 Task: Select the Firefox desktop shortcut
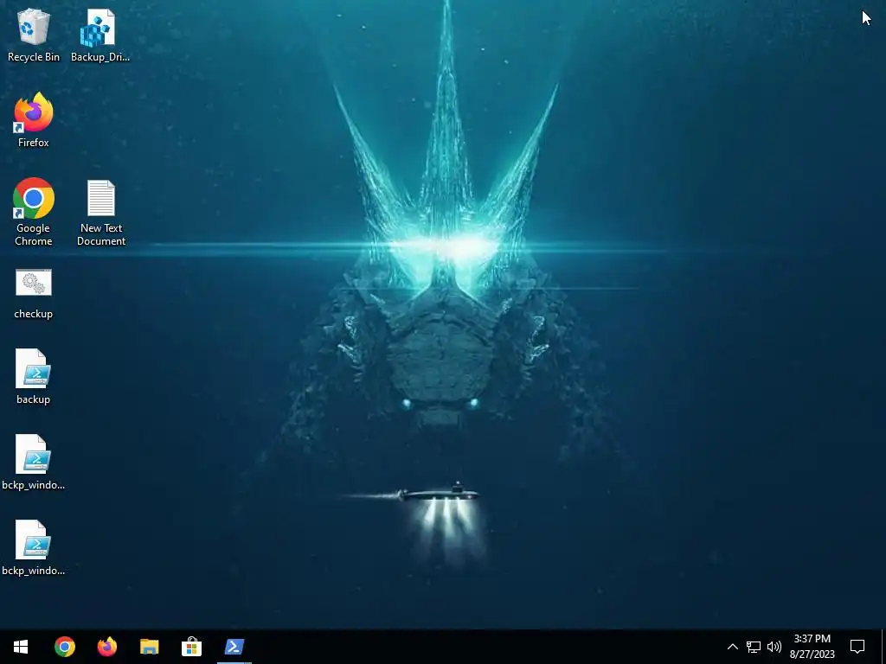pos(34,120)
